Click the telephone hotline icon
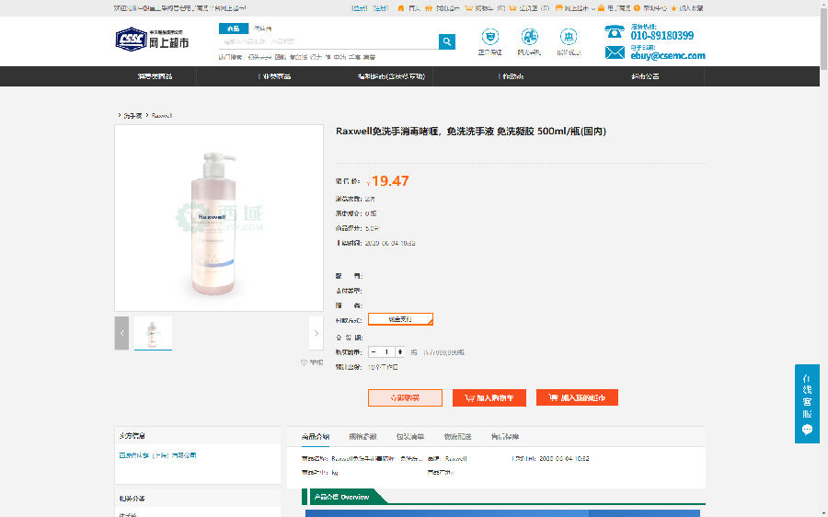The height and width of the screenshot is (517, 828). pyautogui.click(x=615, y=32)
